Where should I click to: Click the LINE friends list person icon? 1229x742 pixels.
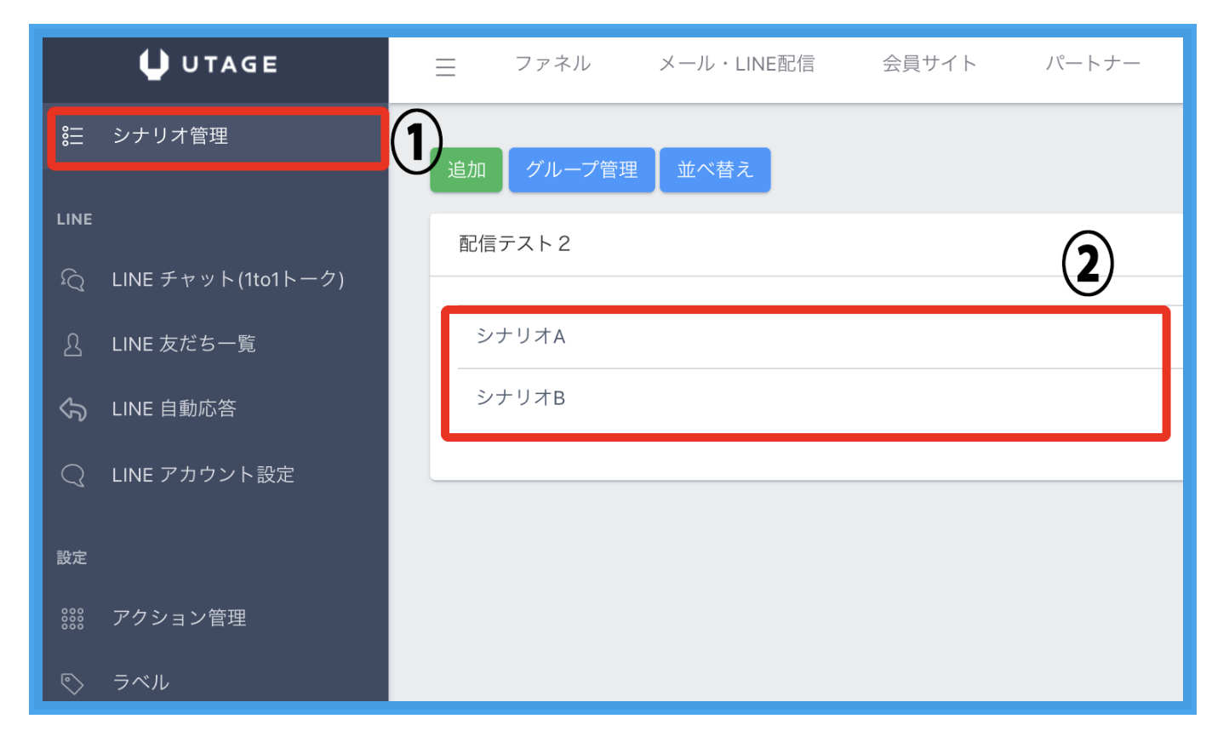click(73, 345)
